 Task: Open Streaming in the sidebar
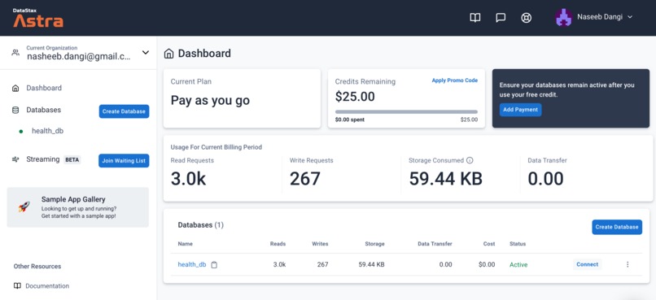[x=43, y=159]
